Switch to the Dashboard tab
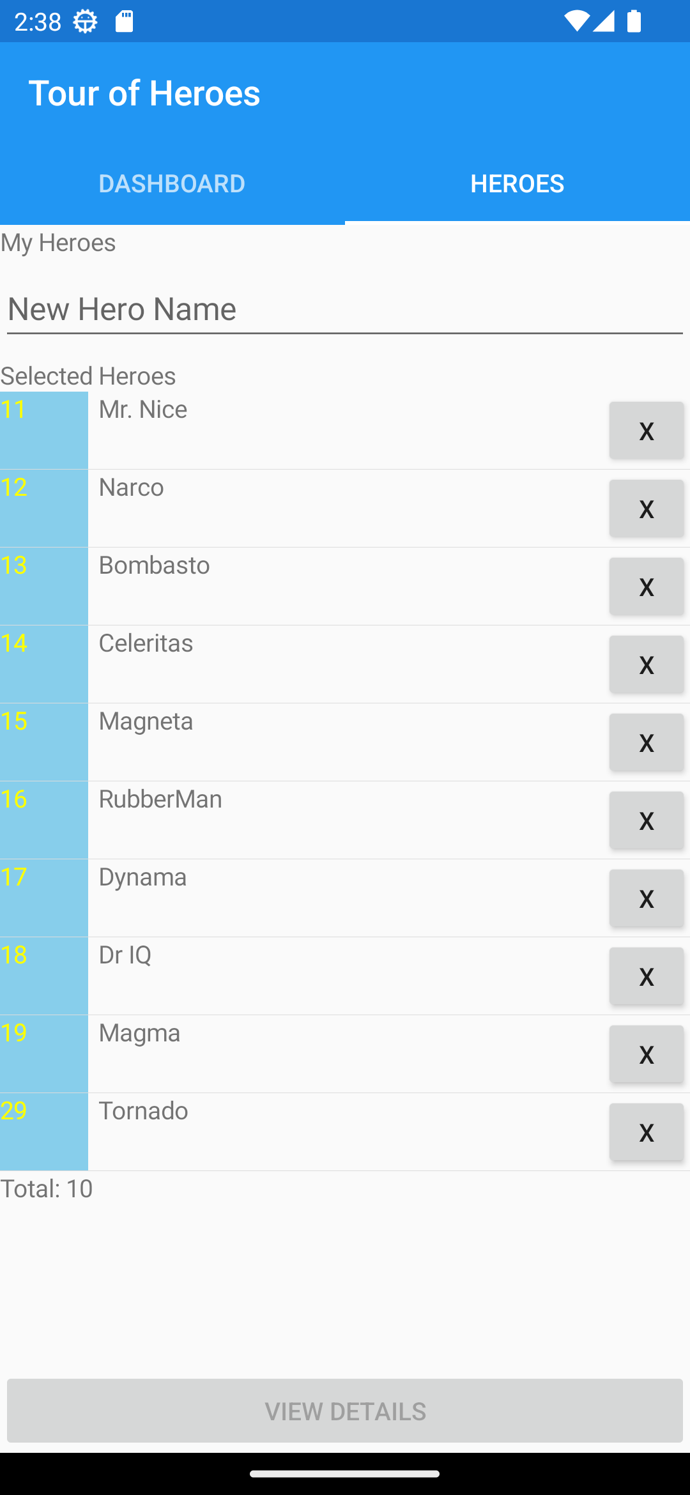Viewport: 690px width, 1495px height. [172, 184]
